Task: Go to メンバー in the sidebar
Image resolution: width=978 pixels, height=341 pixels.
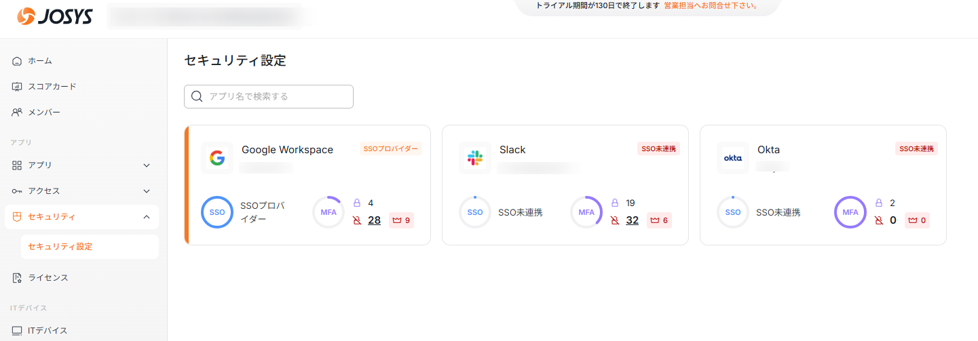Action: click(43, 113)
